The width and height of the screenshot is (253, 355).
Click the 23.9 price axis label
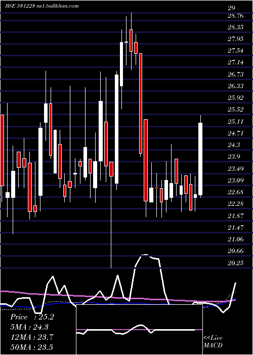pos(234,157)
